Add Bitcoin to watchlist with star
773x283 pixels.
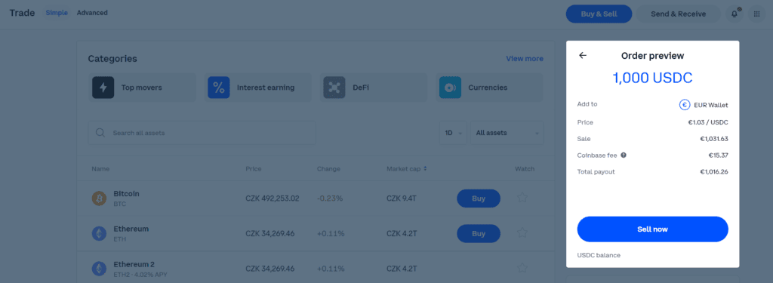click(522, 198)
